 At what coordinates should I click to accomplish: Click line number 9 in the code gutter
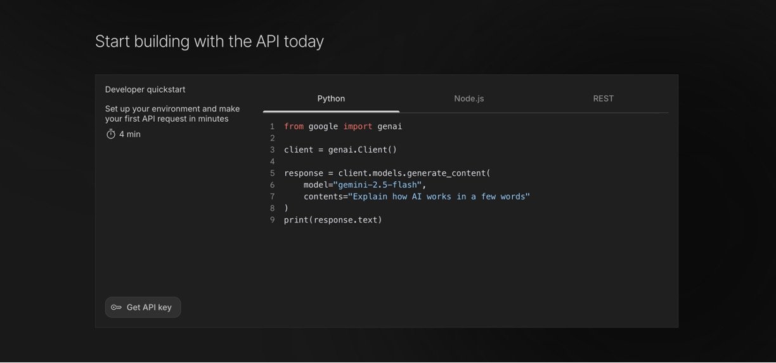[x=272, y=220]
